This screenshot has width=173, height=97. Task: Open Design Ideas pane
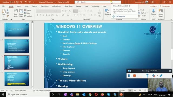click(161, 13)
